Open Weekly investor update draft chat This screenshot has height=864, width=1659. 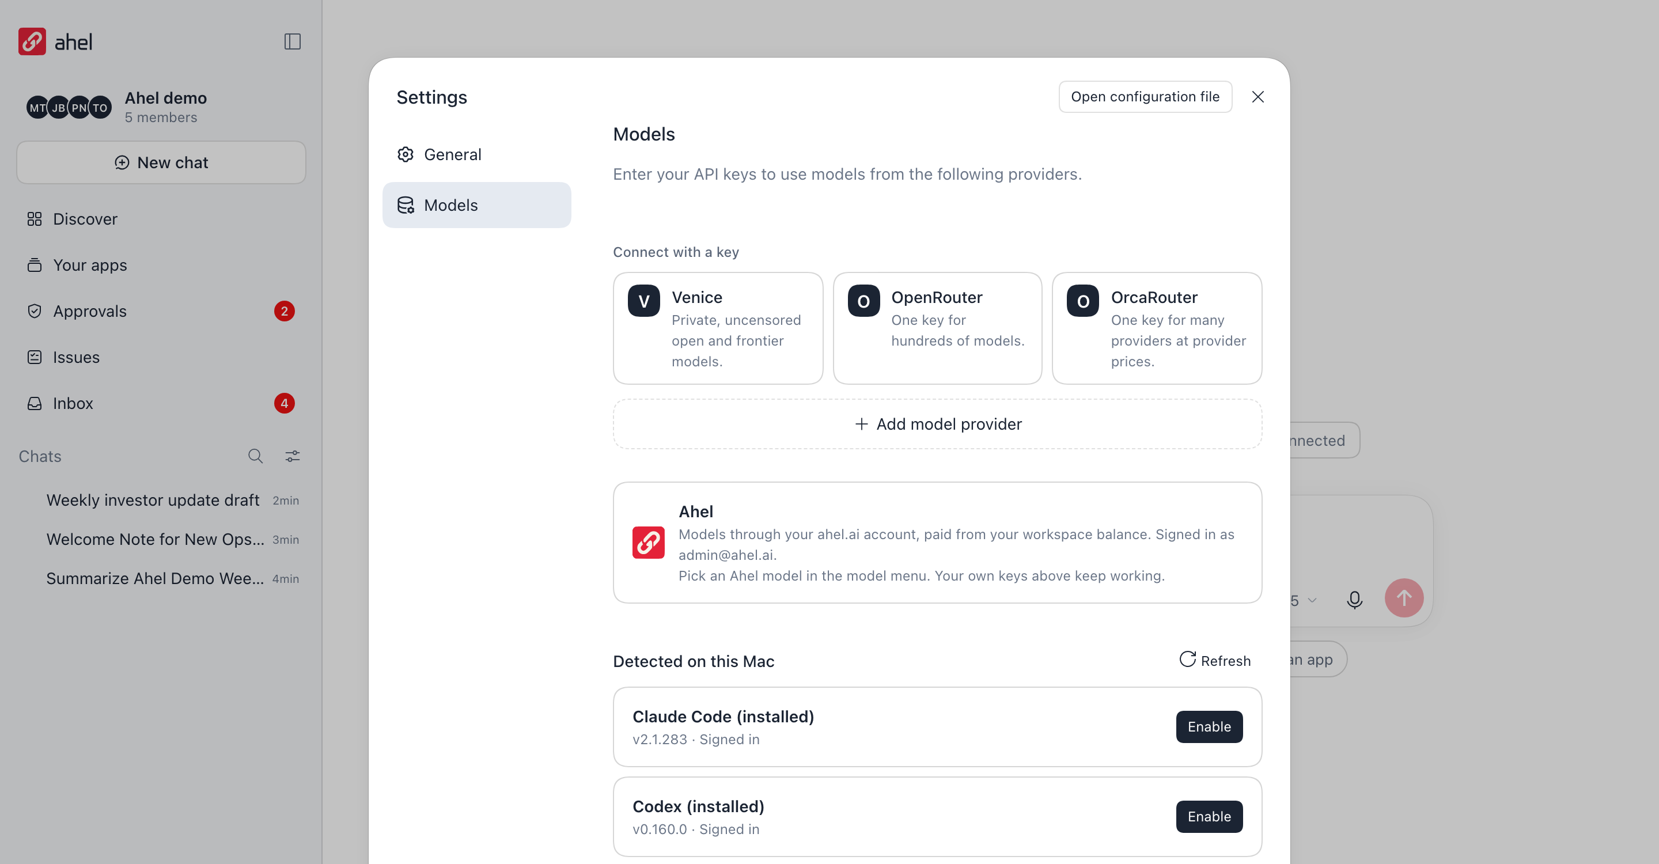(161, 500)
